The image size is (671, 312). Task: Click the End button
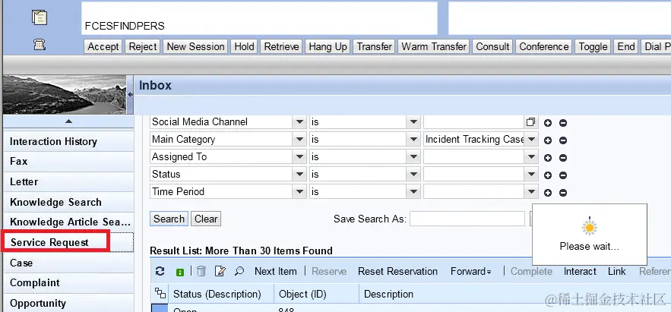coord(626,46)
